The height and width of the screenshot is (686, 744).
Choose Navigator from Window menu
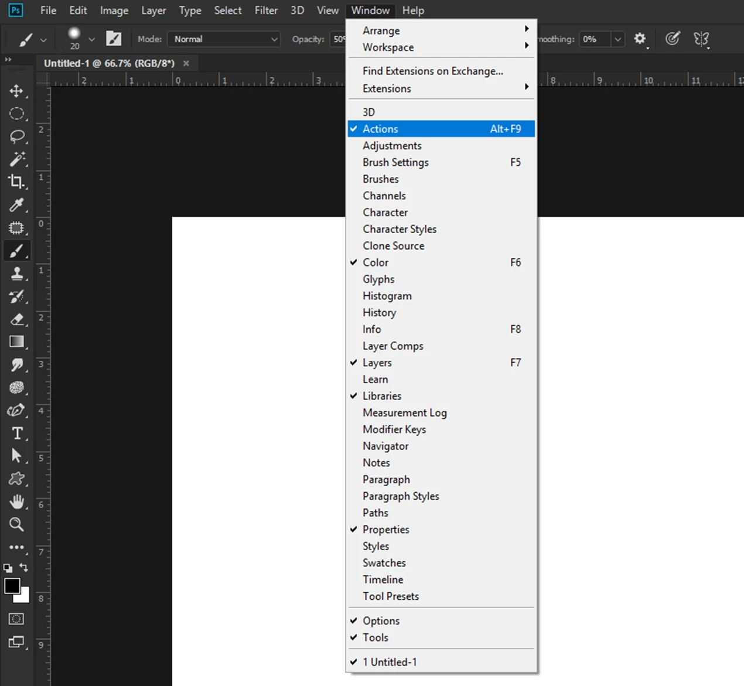click(441, 446)
